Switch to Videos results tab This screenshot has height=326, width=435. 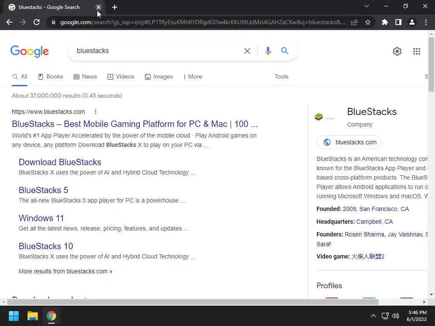coord(121,77)
